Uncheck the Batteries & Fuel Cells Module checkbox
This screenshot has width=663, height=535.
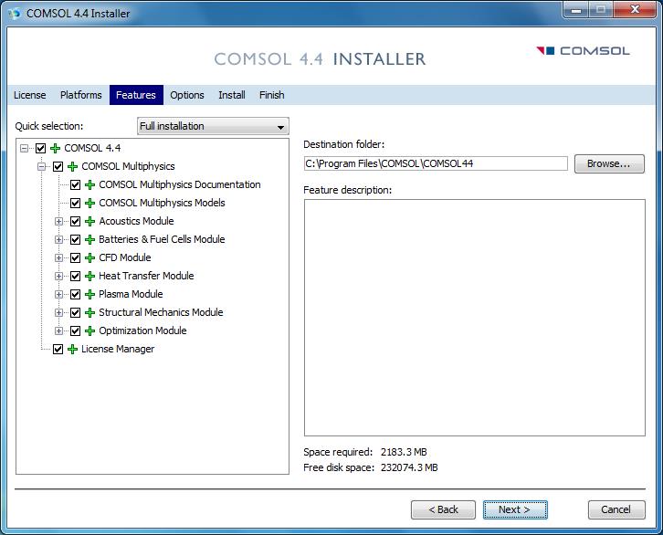[75, 239]
